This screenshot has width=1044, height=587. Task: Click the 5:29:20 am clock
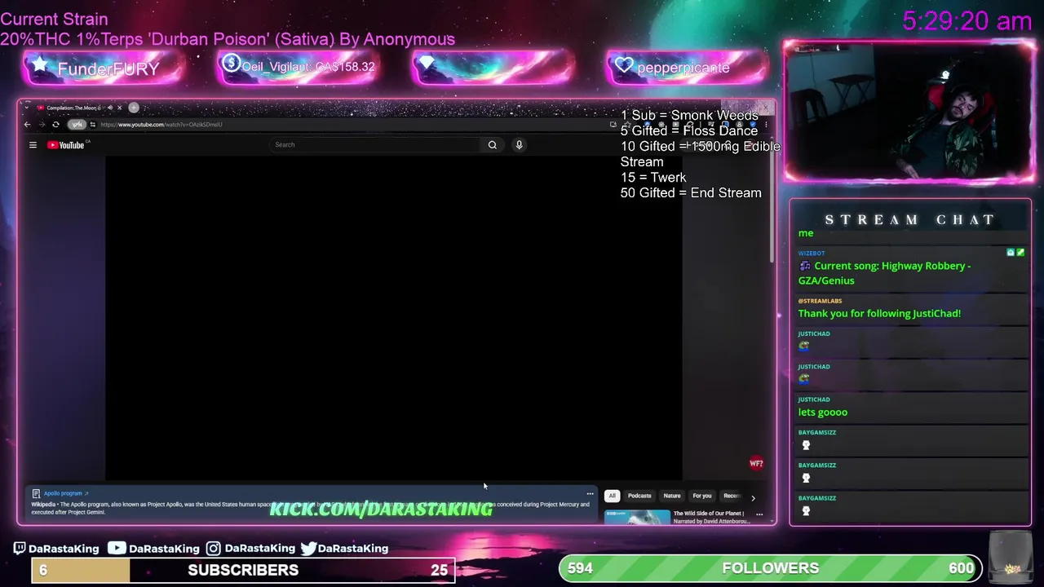click(x=967, y=21)
